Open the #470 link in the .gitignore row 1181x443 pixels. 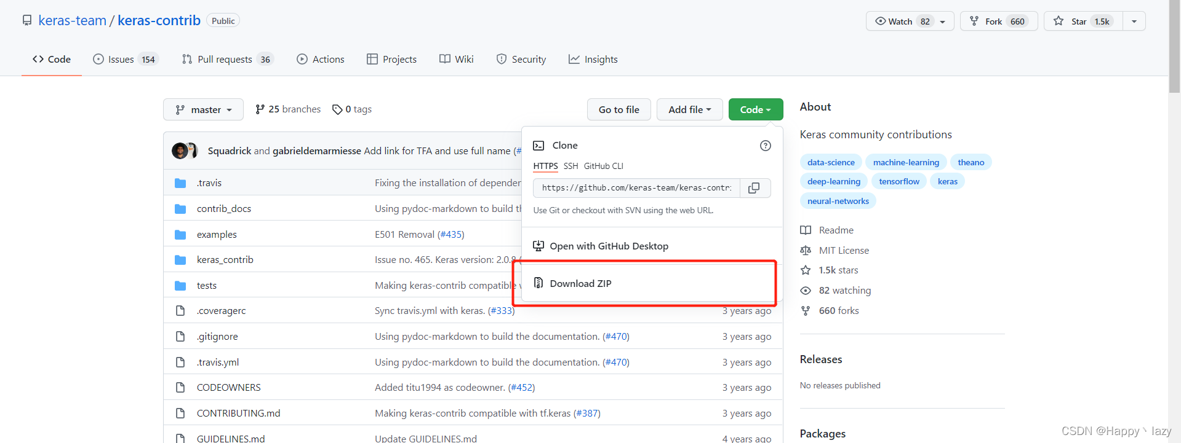(x=616, y=337)
